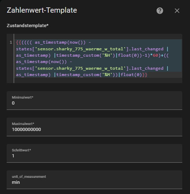This screenshot has width=190, height=194.
Task: Place cursor on '%M' in the template code
Action: (107, 75)
